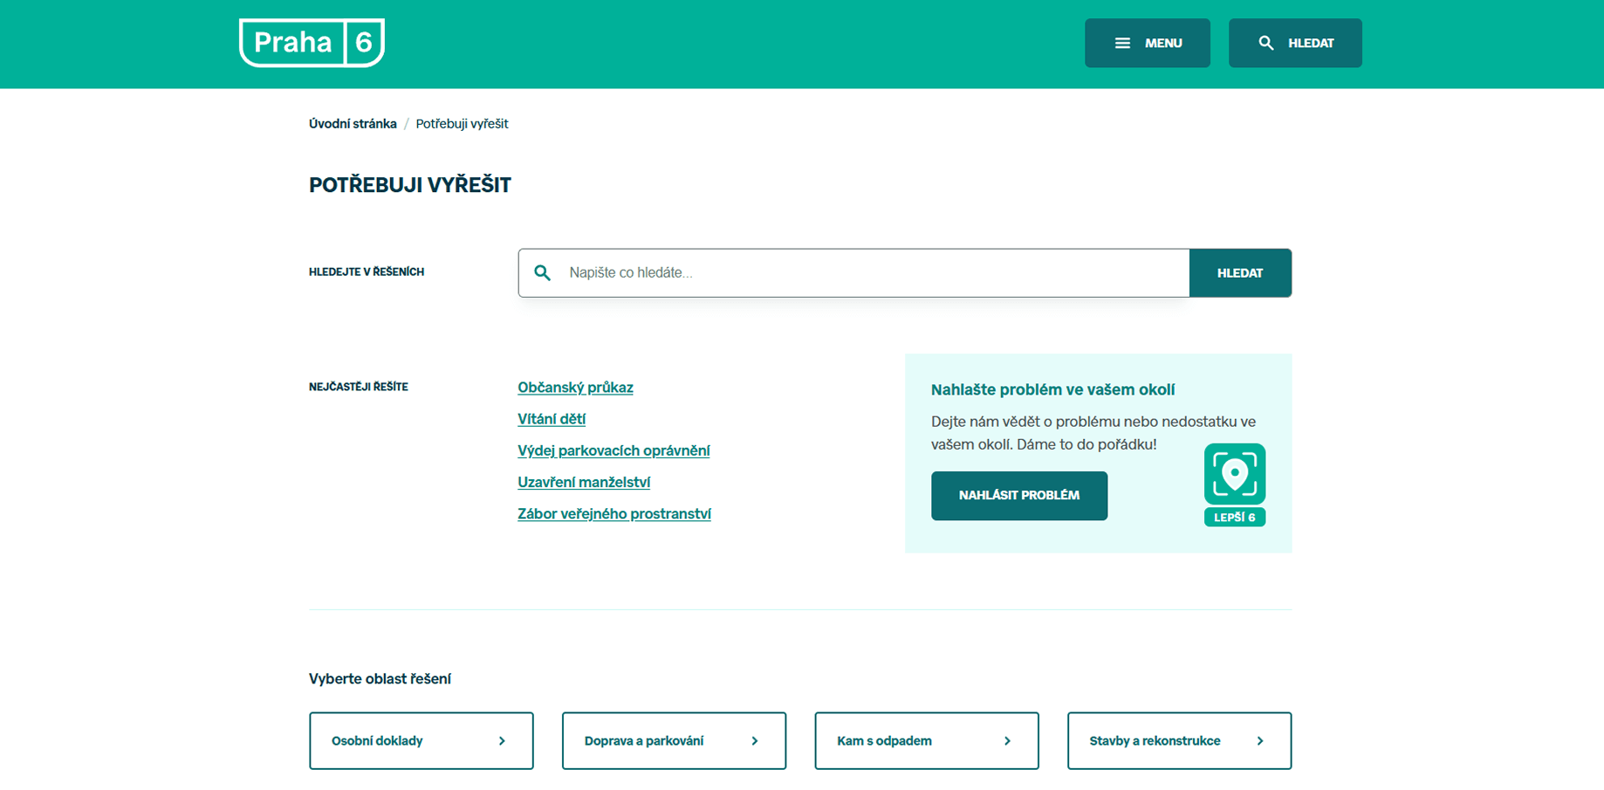
Task: Navigate to Úvodní stránka breadcrumb
Action: click(353, 124)
